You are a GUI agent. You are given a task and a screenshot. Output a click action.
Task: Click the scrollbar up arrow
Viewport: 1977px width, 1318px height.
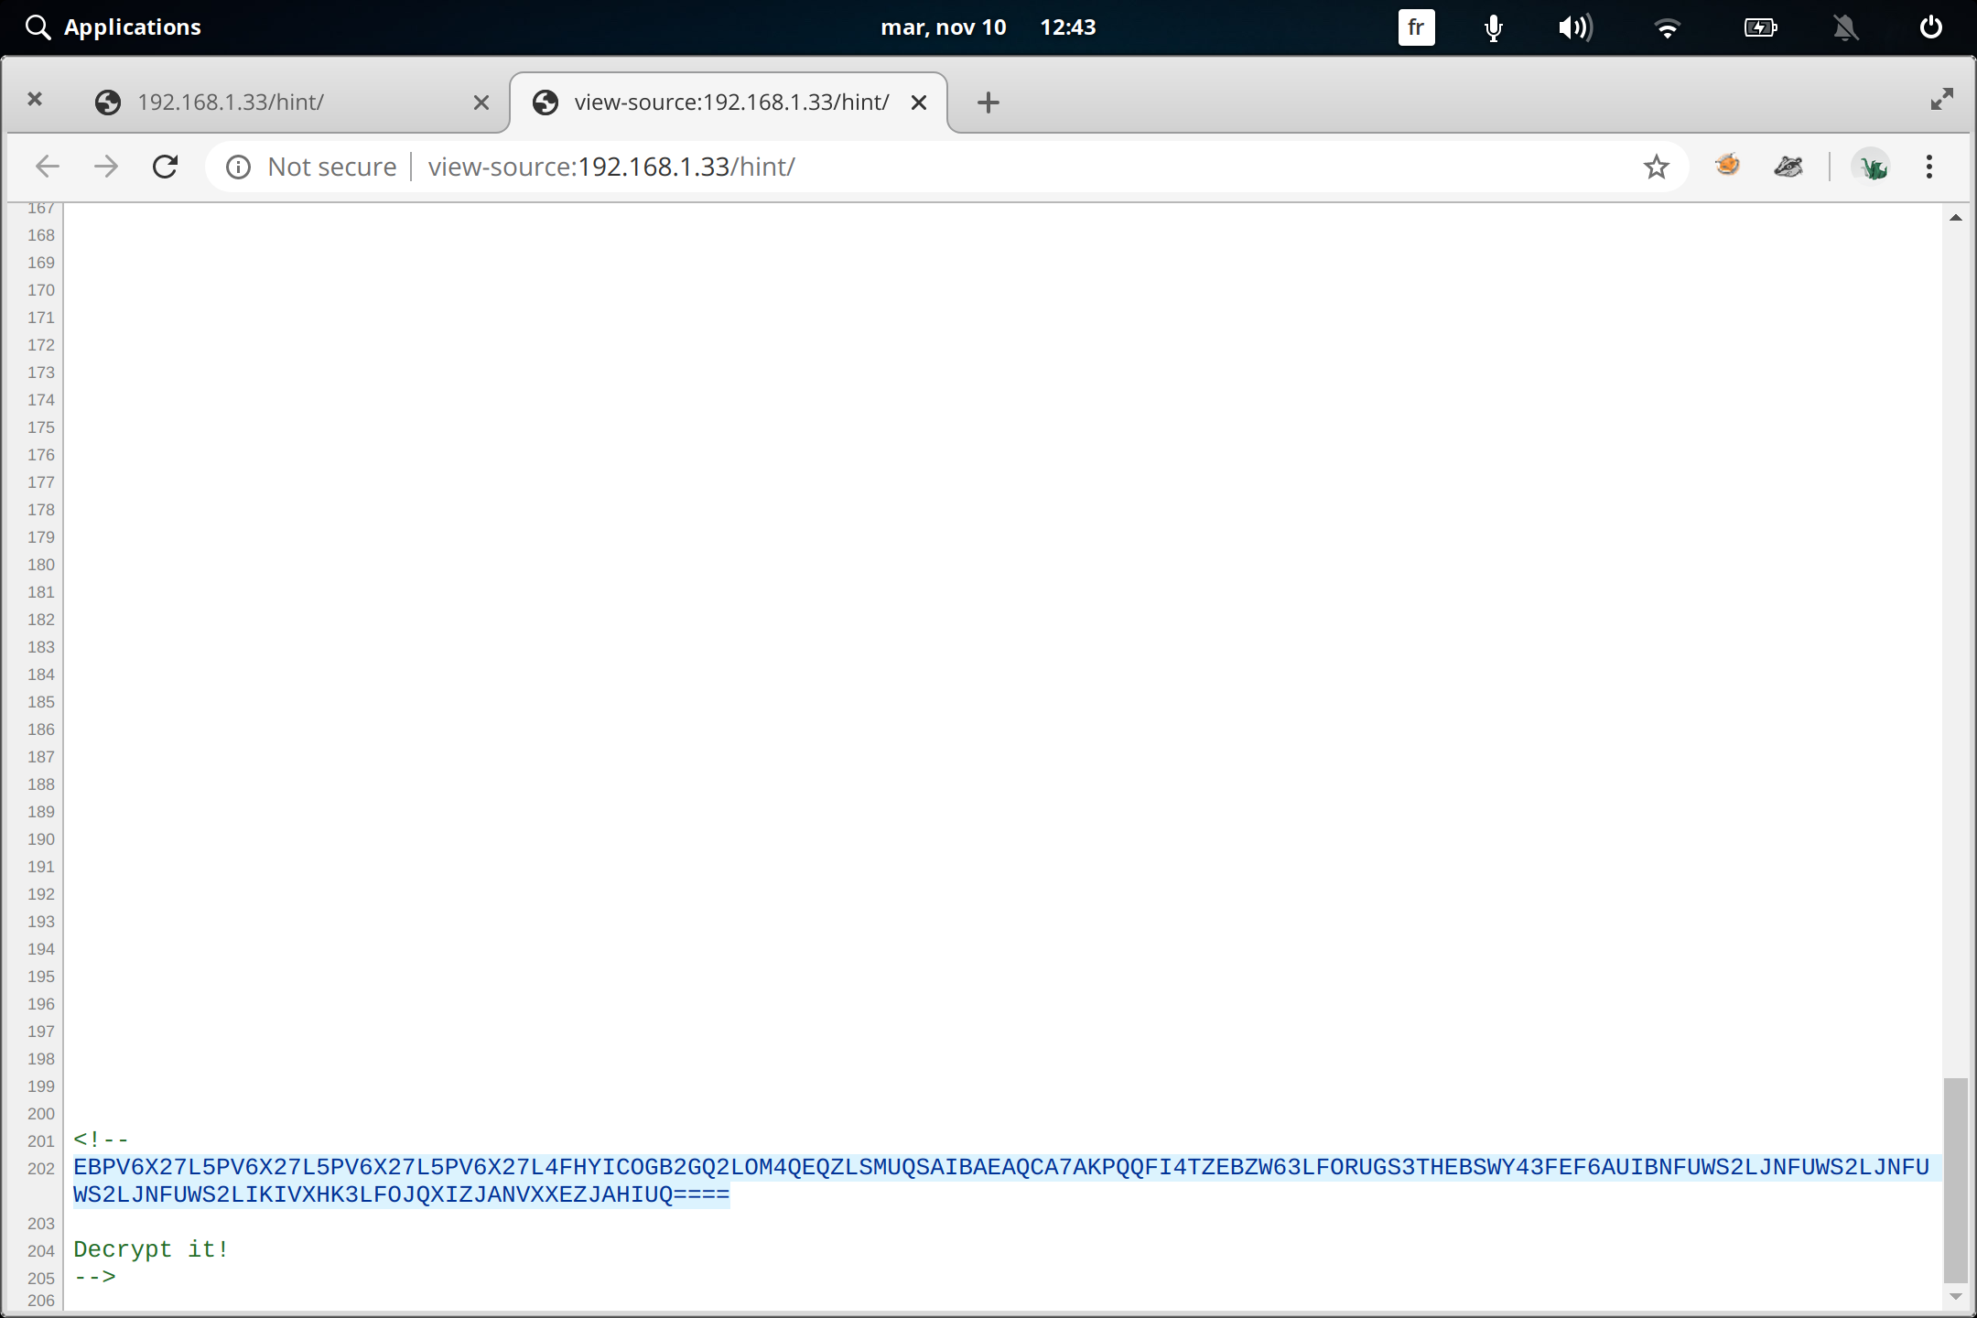pyautogui.click(x=1956, y=216)
